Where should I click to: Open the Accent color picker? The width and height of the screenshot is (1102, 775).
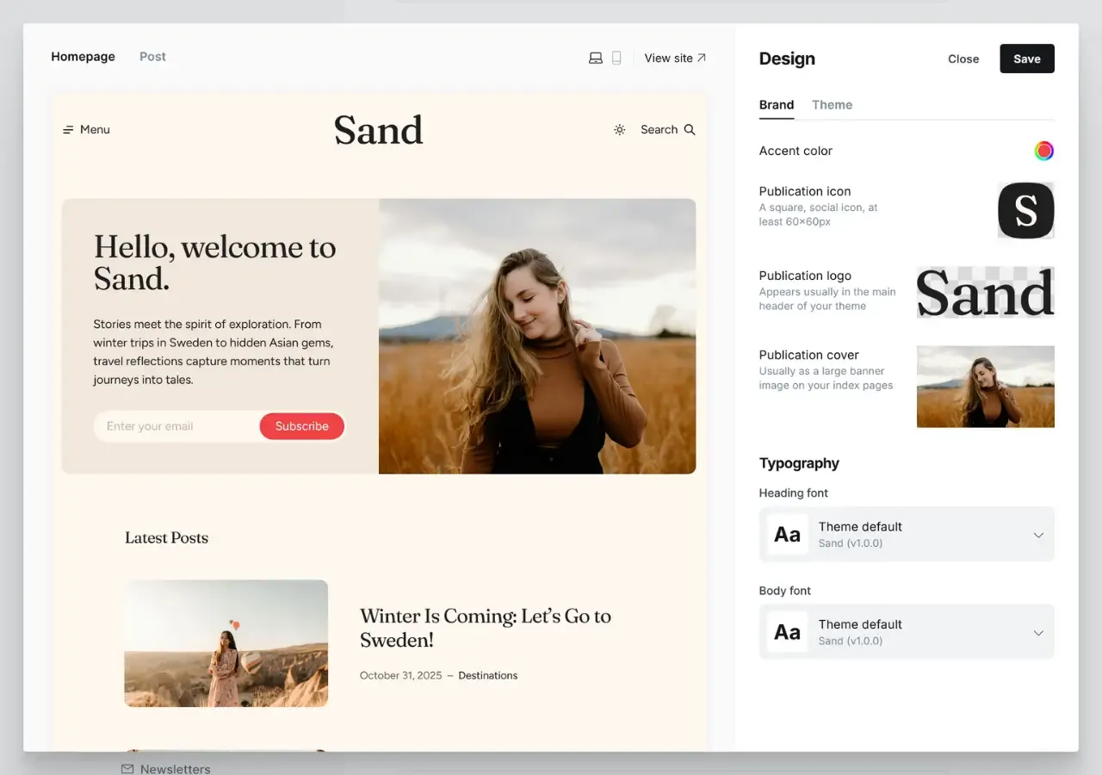coord(1043,152)
